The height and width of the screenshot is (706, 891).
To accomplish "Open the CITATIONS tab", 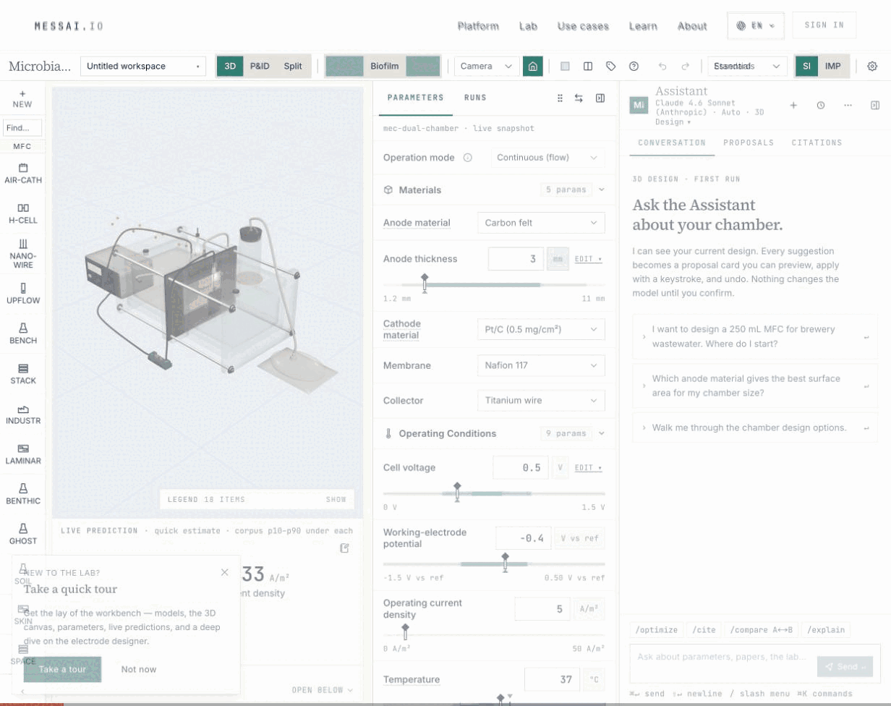I will [817, 143].
